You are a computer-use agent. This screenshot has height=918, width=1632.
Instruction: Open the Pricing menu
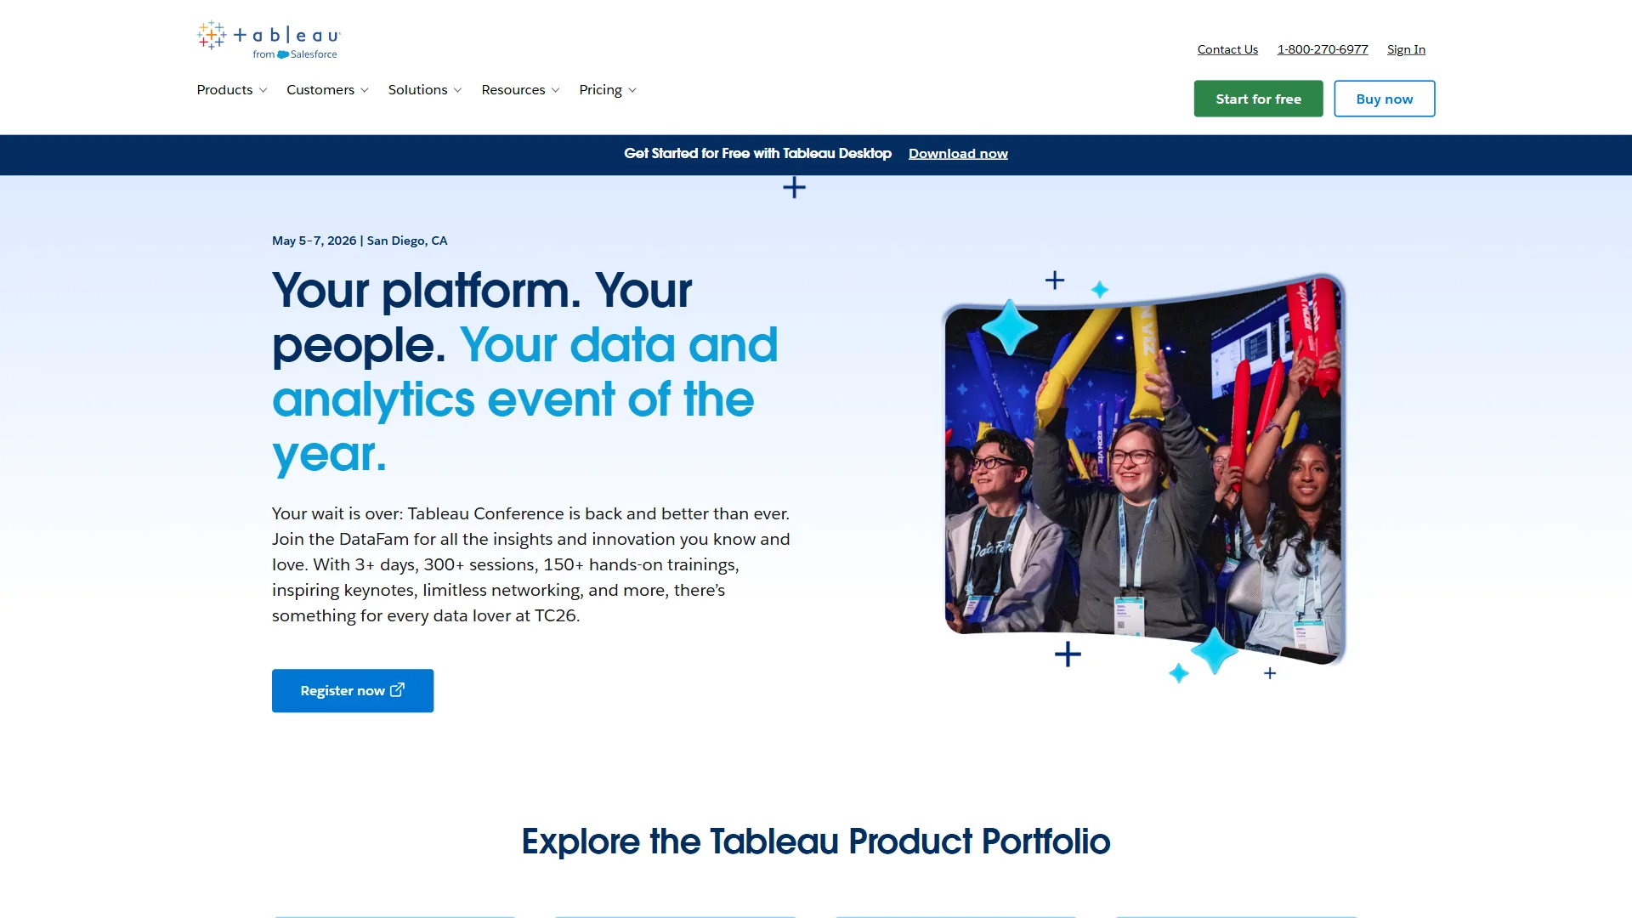(608, 90)
